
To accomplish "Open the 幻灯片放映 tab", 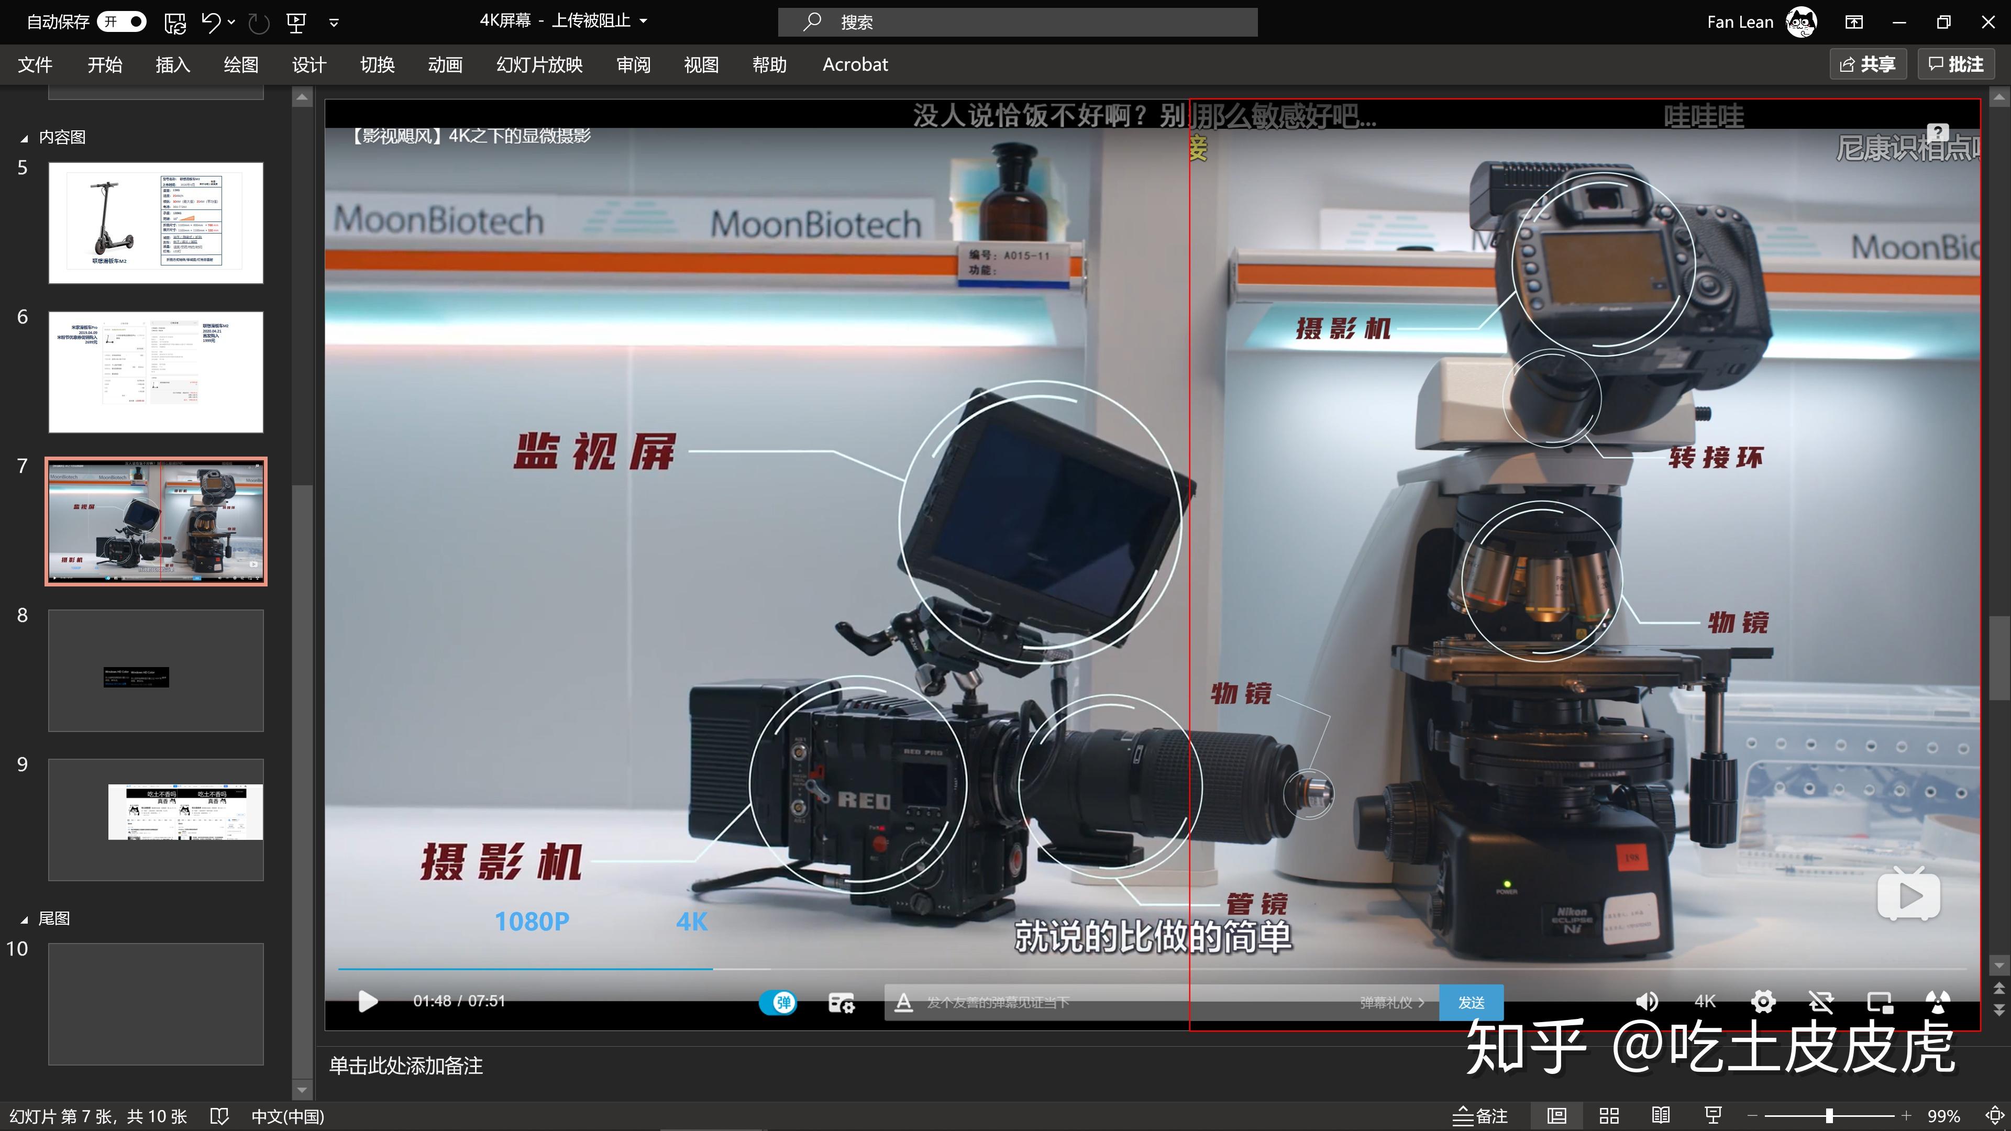I will point(539,65).
